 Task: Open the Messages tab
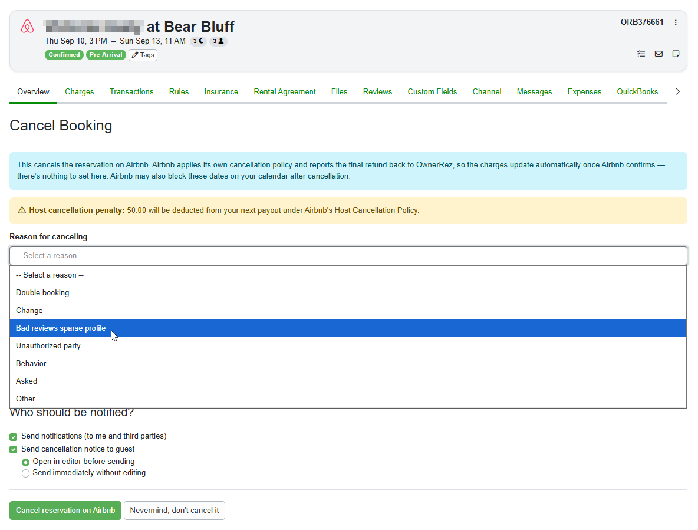tap(534, 91)
